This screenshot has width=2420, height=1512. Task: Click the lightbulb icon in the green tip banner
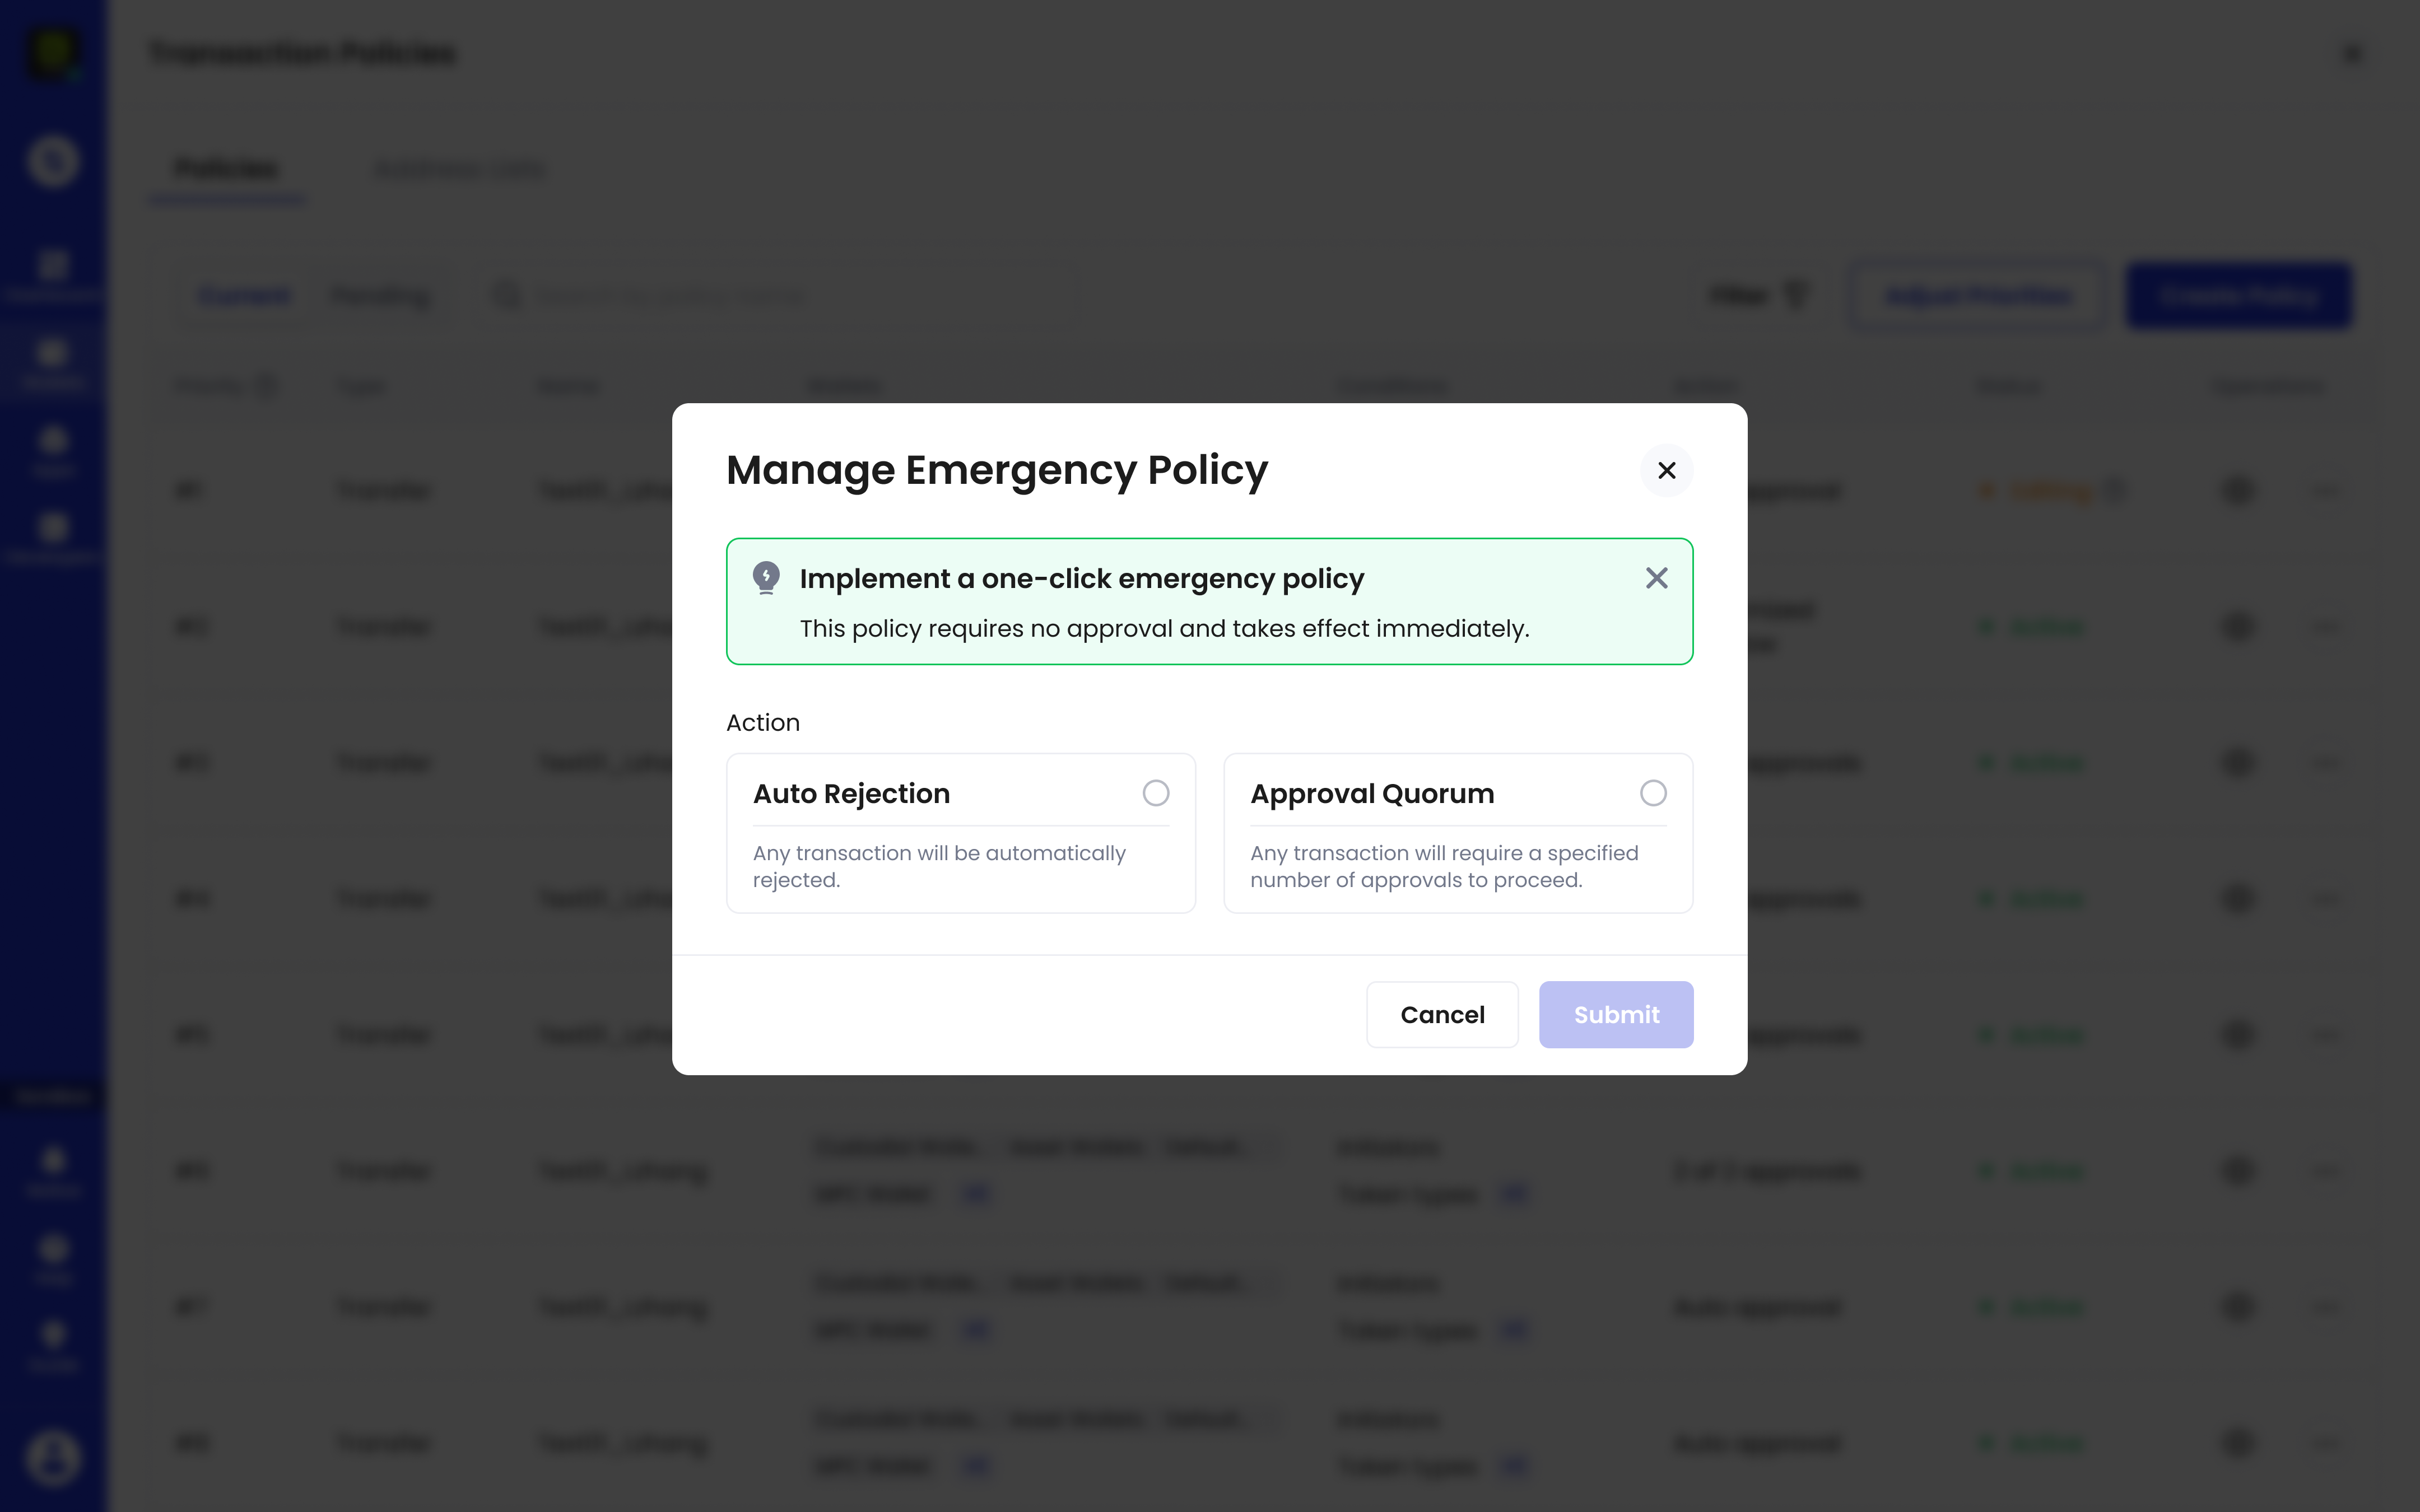[x=767, y=577]
